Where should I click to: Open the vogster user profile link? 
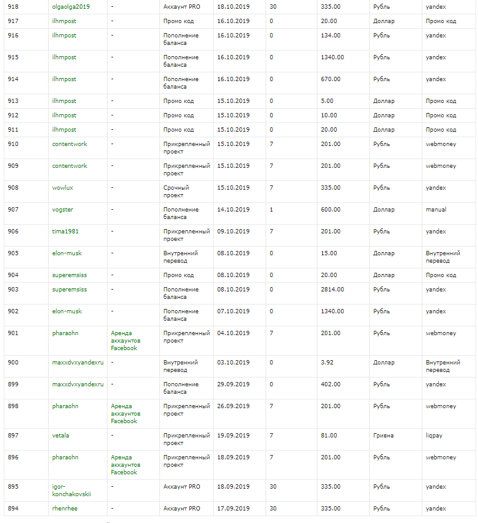pos(62,210)
